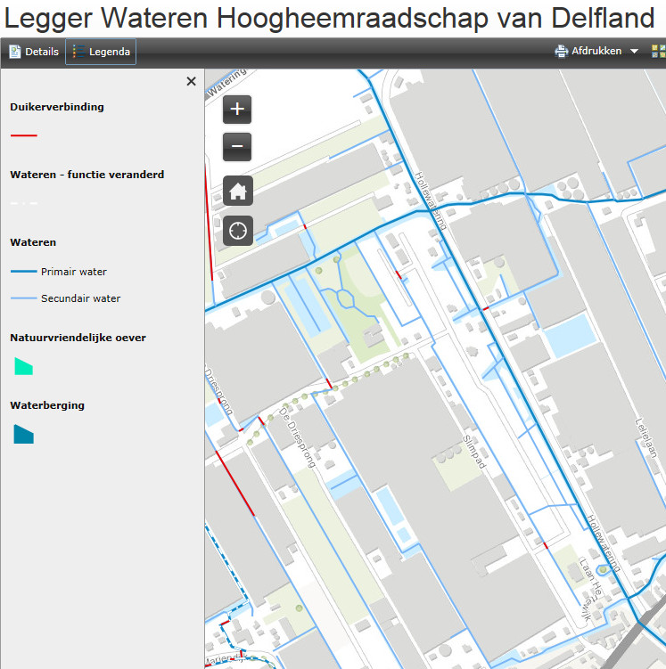The image size is (666, 669).
Task: Click the 'Natuurvriendelijke oever' heading
Action: coord(78,338)
